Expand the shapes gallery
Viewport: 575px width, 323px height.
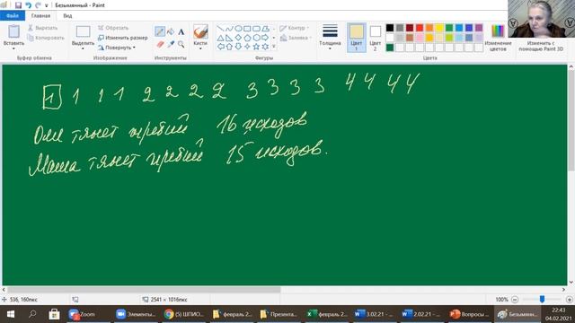(274, 47)
